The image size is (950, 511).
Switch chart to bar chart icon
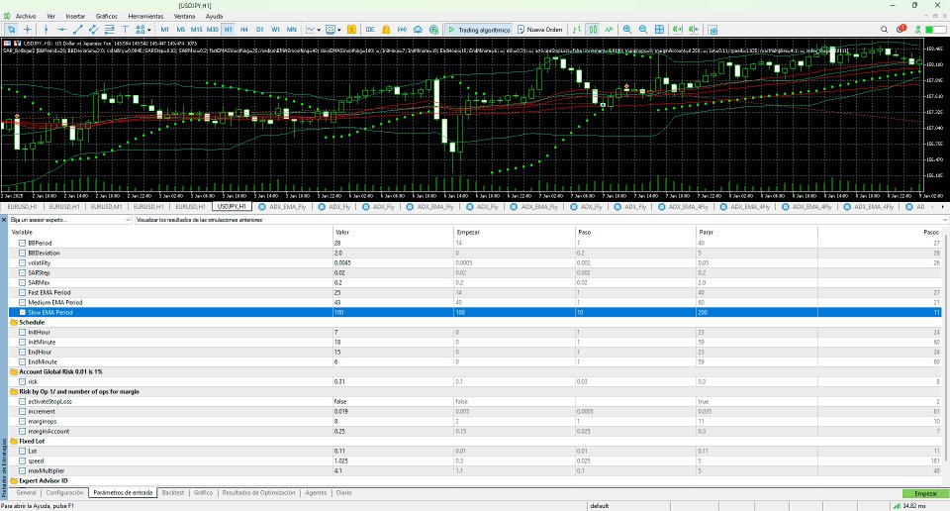pyautogui.click(x=577, y=29)
